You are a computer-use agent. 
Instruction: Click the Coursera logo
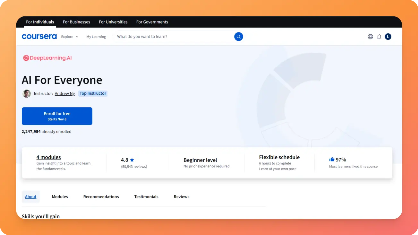point(39,37)
